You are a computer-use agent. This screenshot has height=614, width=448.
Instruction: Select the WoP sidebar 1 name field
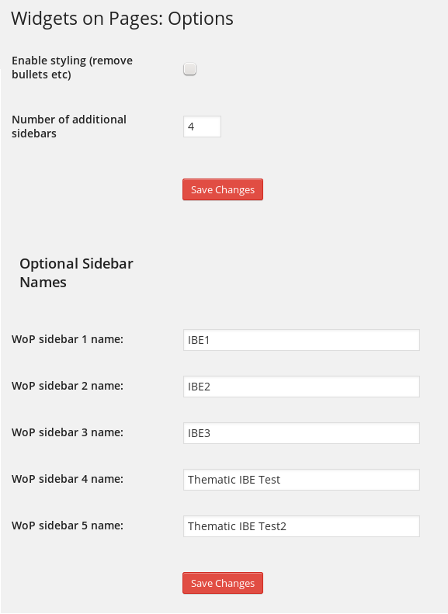(301, 340)
